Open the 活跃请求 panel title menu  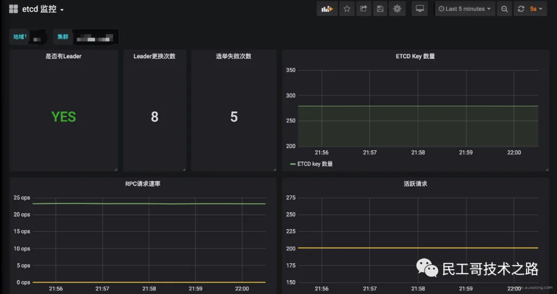[x=415, y=184]
